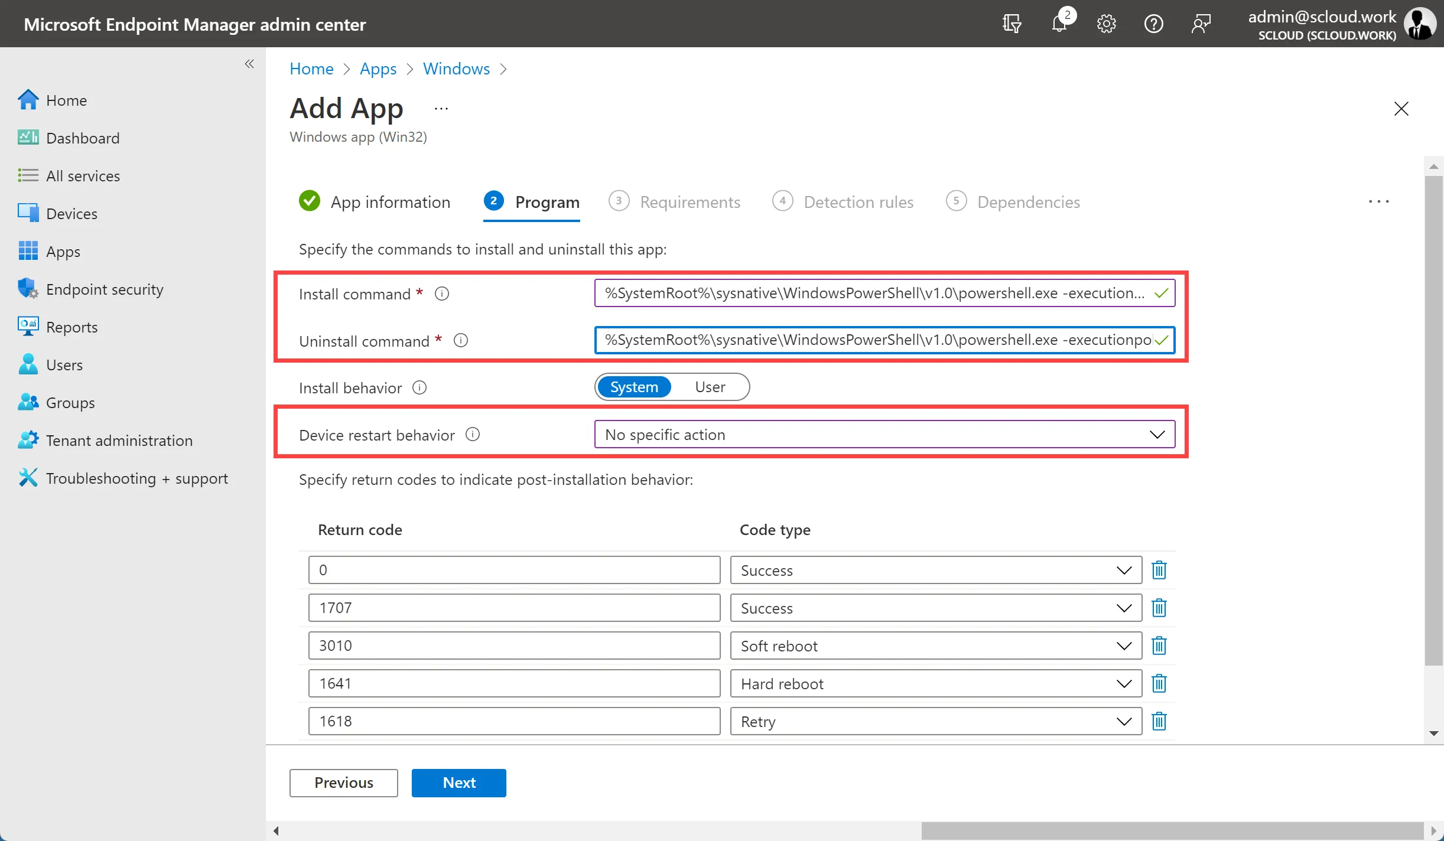This screenshot has width=1444, height=841.
Task: Collapse the left navigation with the chevrons
Action: coord(249,64)
